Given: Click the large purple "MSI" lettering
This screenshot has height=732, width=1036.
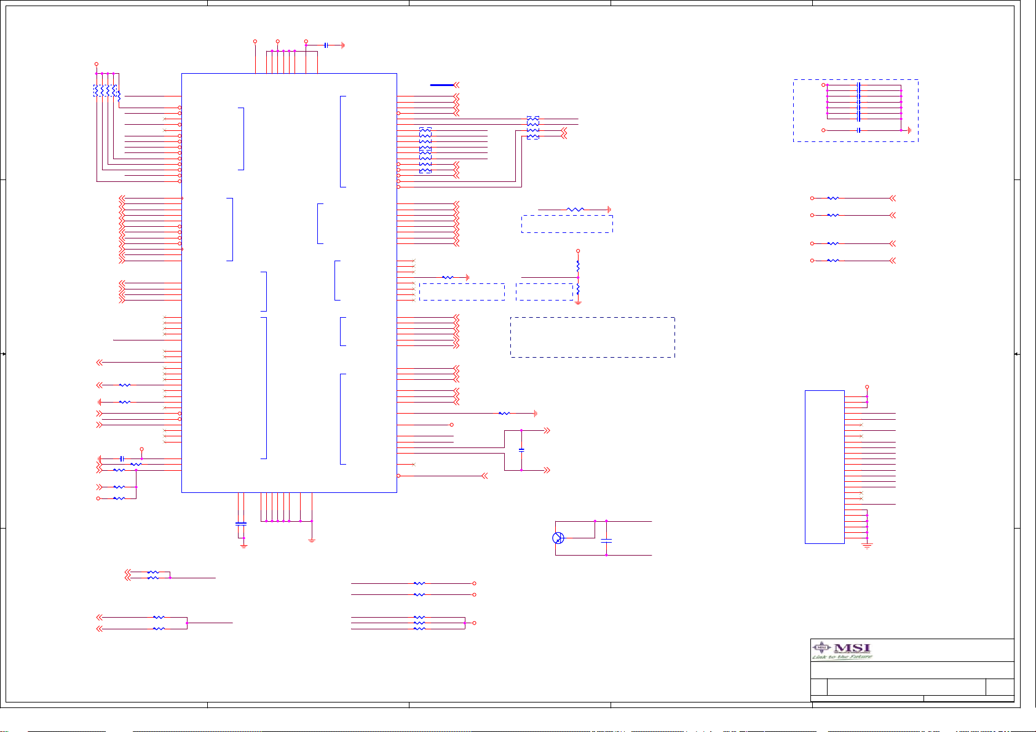Looking at the screenshot, I should tap(852, 648).
